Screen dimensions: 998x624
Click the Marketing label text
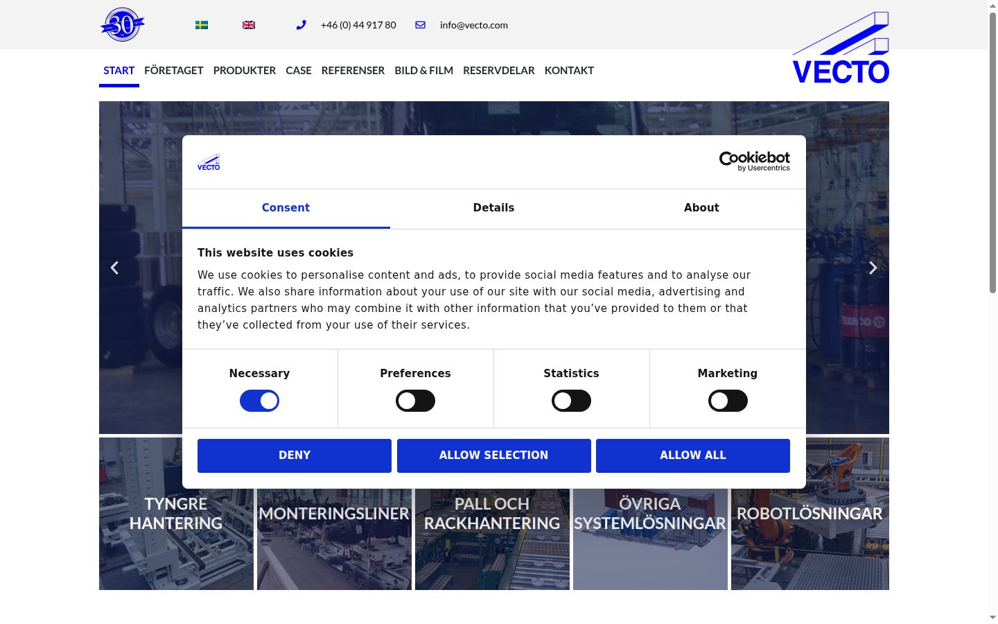pyautogui.click(x=728, y=373)
